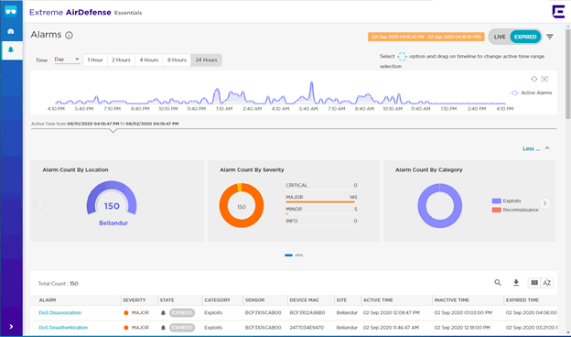Image resolution: width=571 pixels, height=337 pixels.
Task: Sort by CATEGORY column header
Action: 217,299
